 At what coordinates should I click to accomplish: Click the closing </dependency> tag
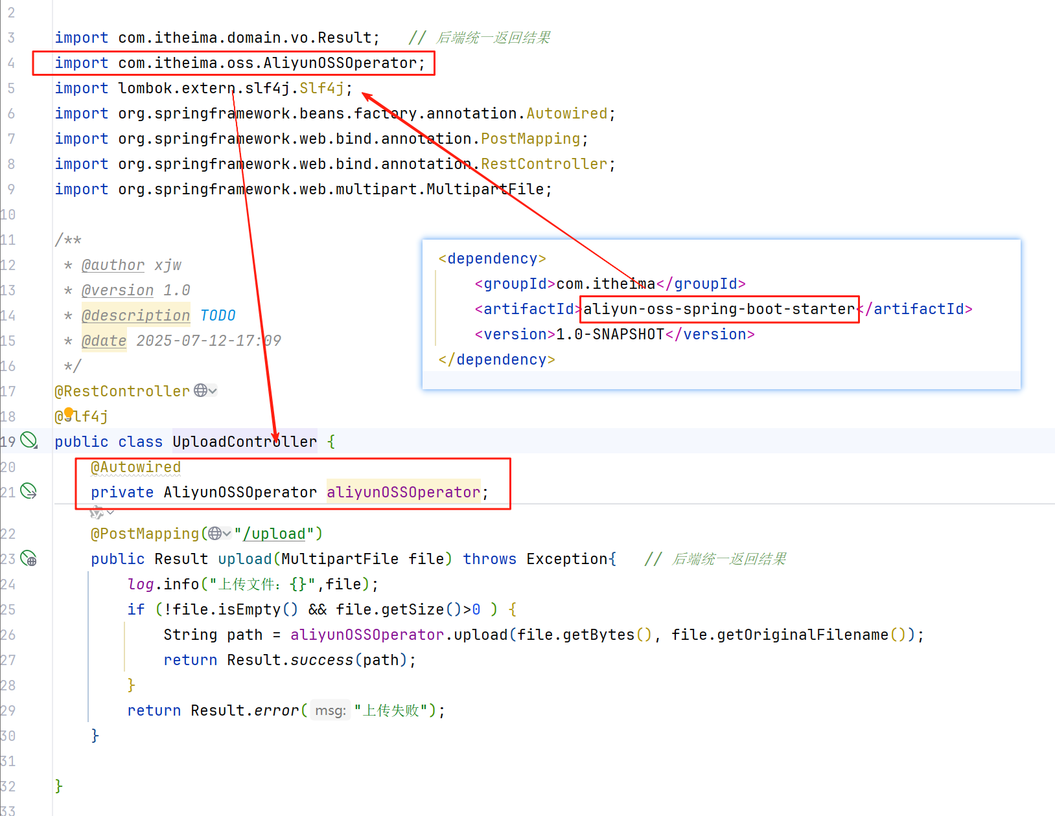(x=497, y=359)
